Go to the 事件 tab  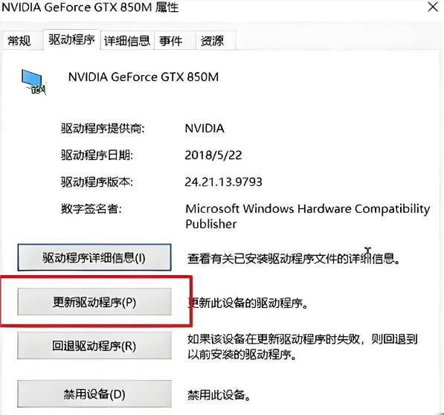pos(171,41)
